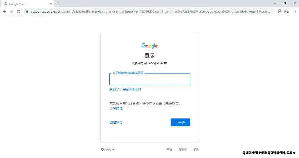Open new tab with plus icon
This screenshot has height=158, width=299.
pyautogui.click(x=59, y=4)
